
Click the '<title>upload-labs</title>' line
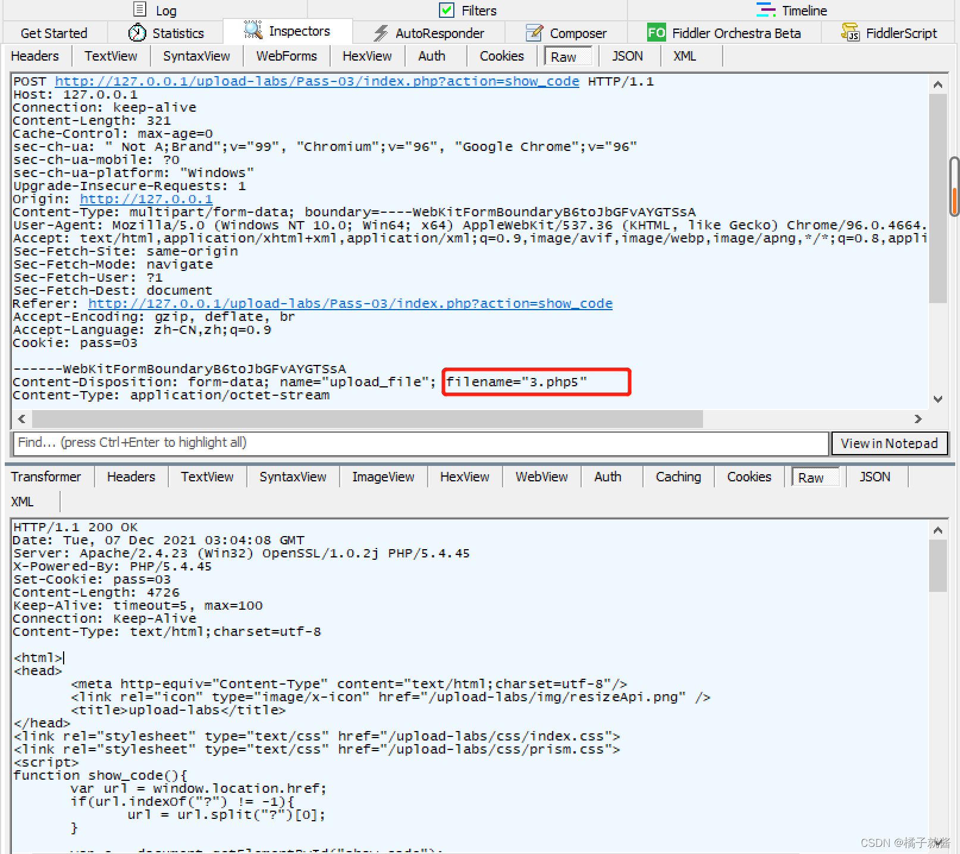(178, 710)
